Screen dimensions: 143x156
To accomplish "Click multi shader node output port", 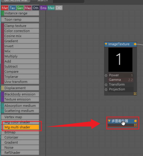I will pyautogui.click(x=135, y=121).
